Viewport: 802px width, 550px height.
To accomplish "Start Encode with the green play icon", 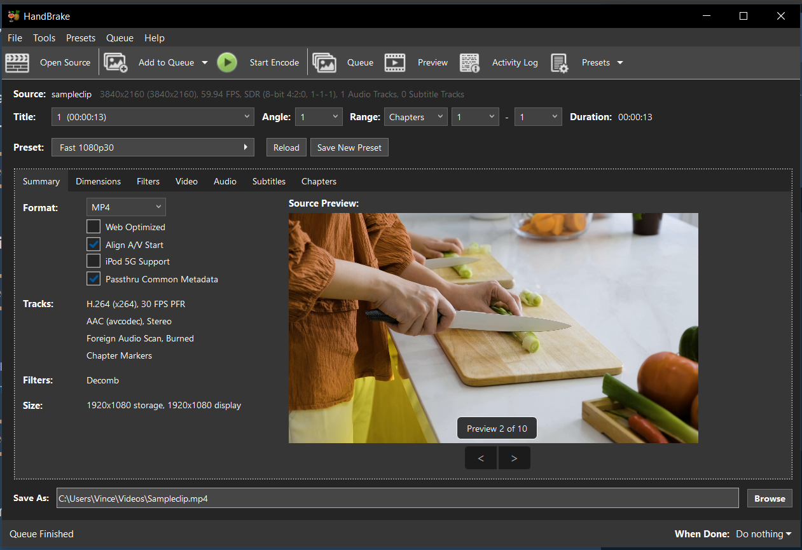I will (227, 62).
